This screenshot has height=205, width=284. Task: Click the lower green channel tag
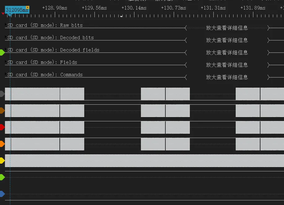coord(2,177)
